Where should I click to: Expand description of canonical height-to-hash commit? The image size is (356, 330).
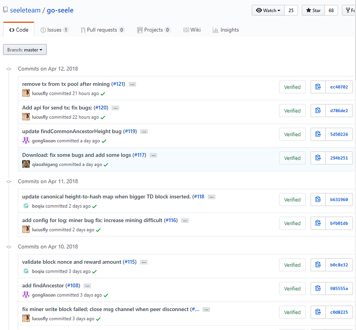(211, 197)
